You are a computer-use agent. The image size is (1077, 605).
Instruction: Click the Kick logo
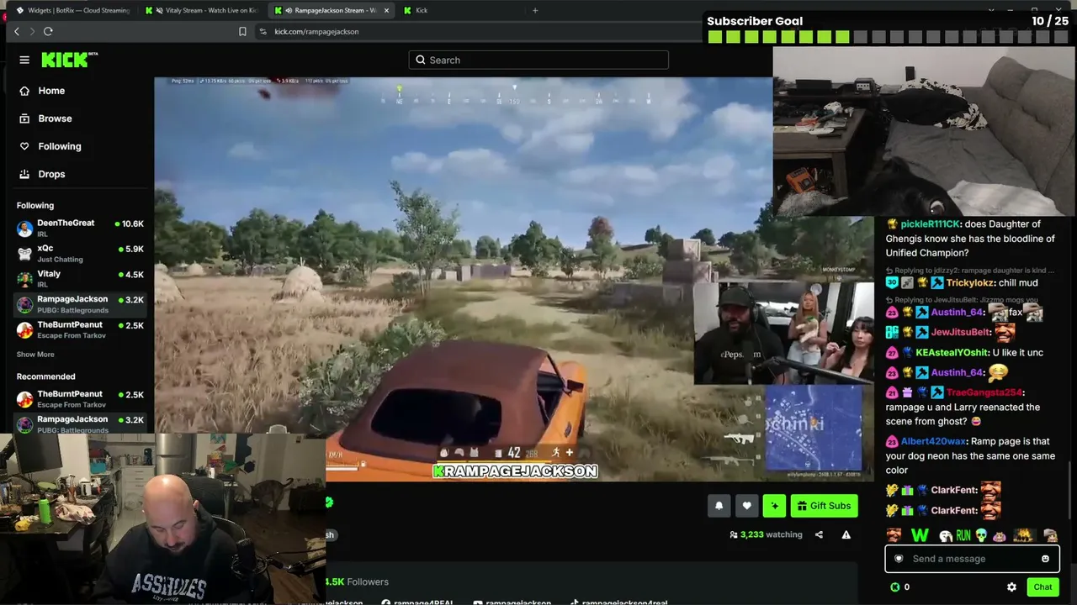point(69,60)
